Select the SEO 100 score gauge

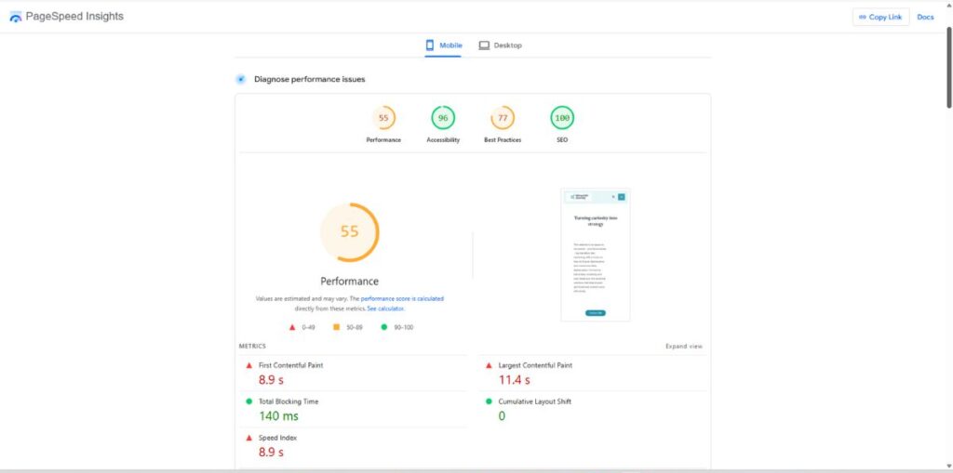562,118
